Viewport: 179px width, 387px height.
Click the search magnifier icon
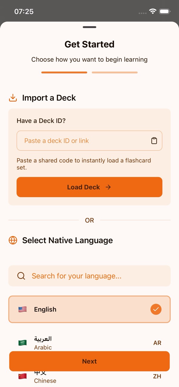coord(21,276)
